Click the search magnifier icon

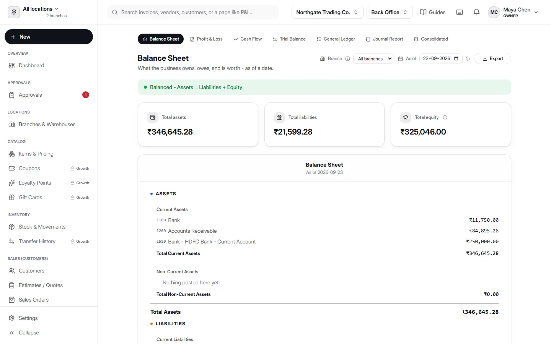point(115,12)
